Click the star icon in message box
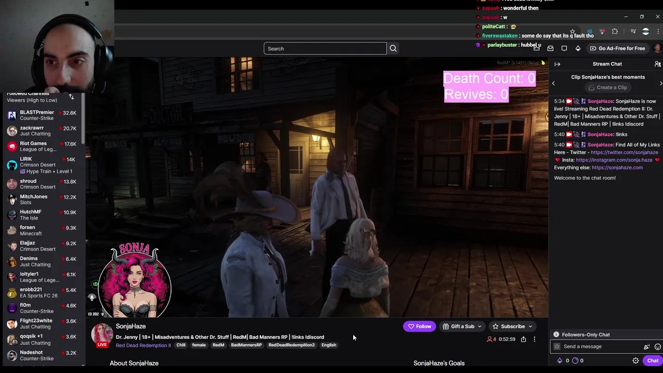 point(557,347)
